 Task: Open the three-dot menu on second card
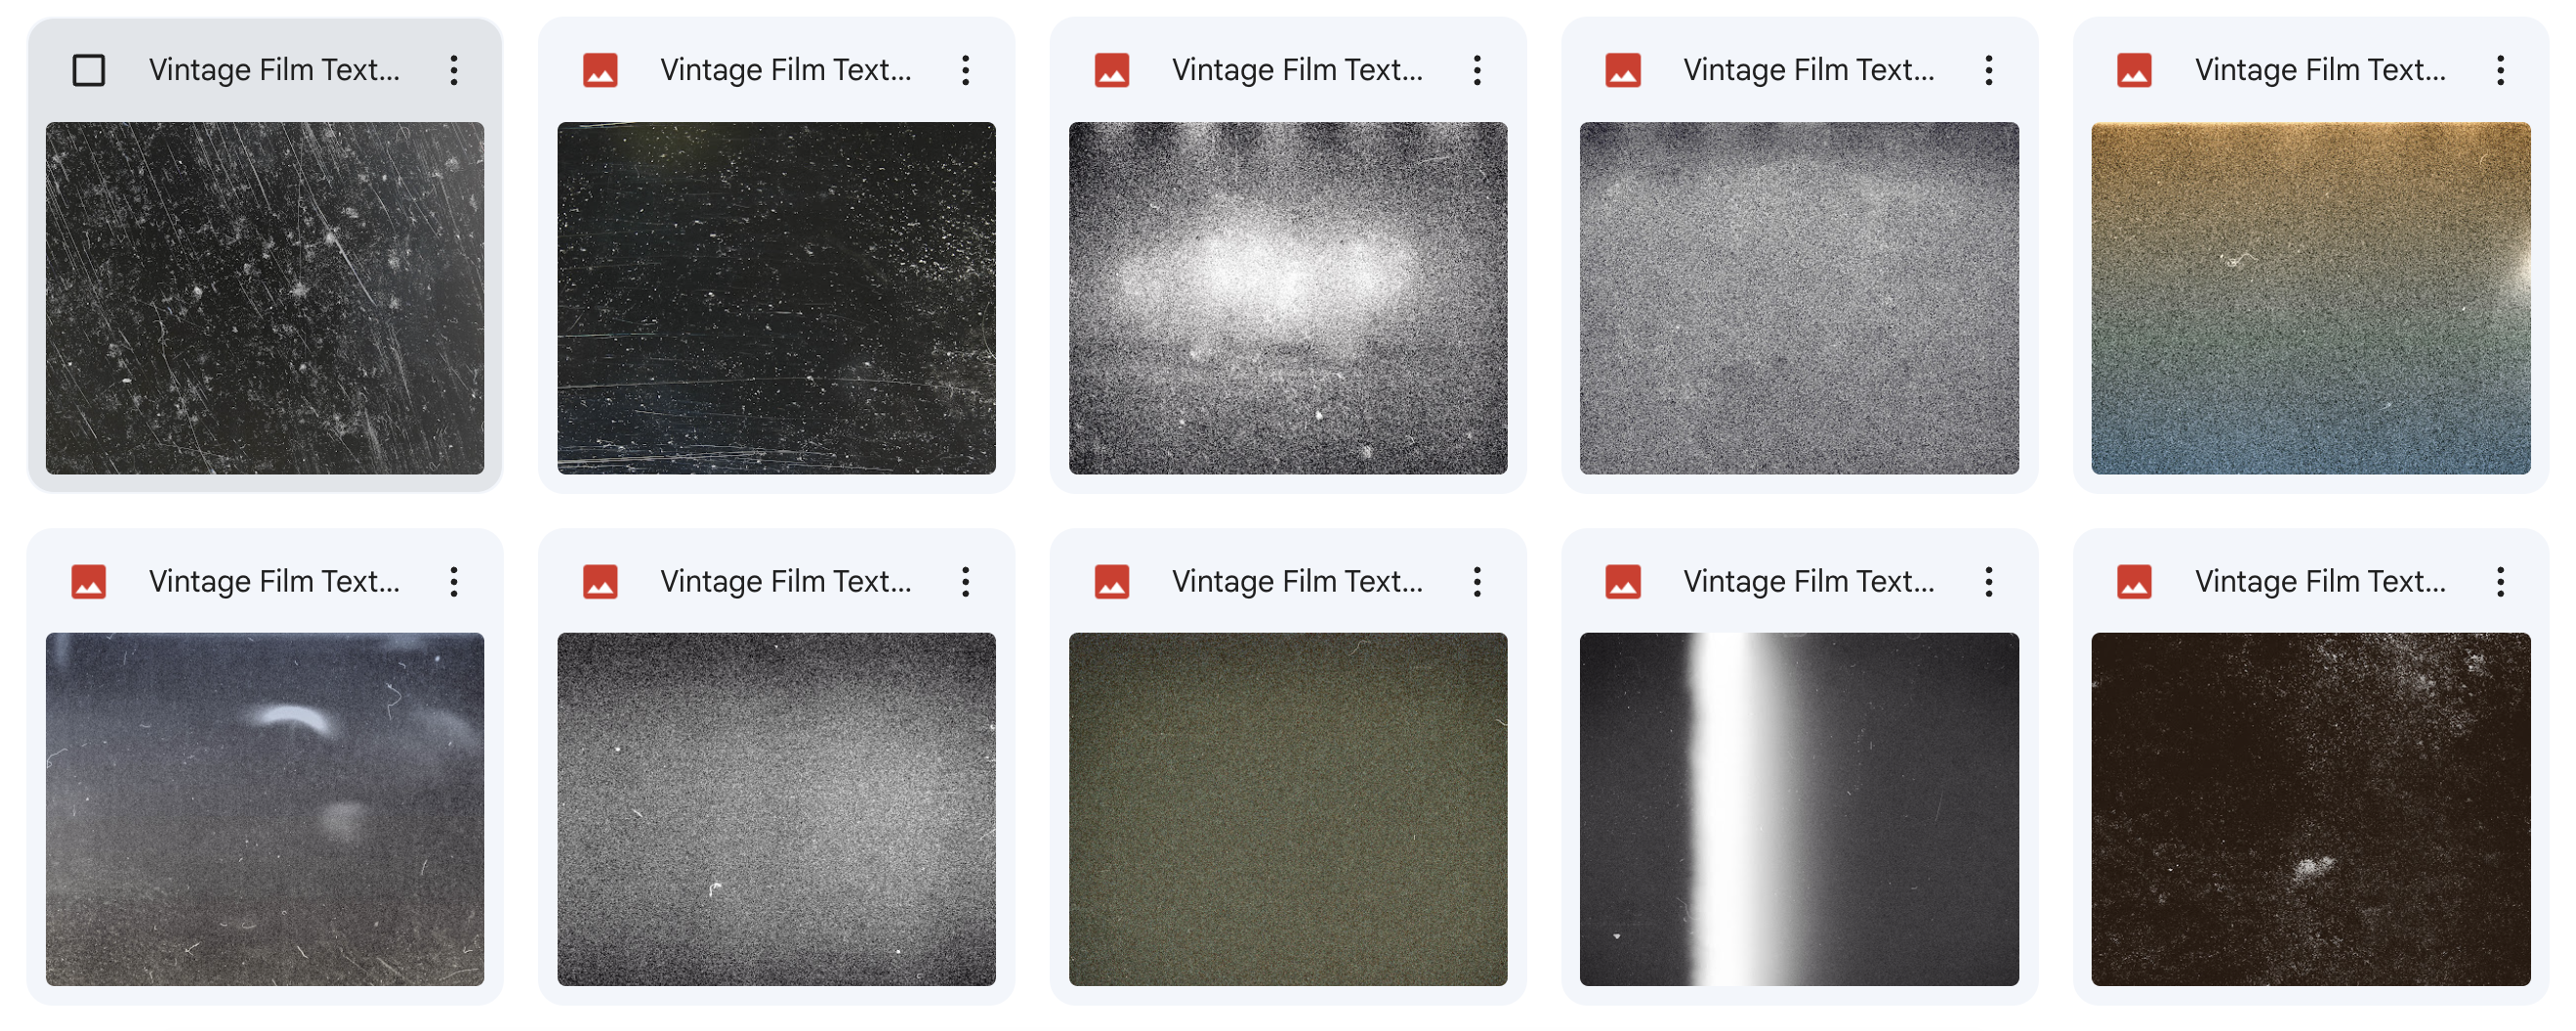pyautogui.click(x=966, y=70)
